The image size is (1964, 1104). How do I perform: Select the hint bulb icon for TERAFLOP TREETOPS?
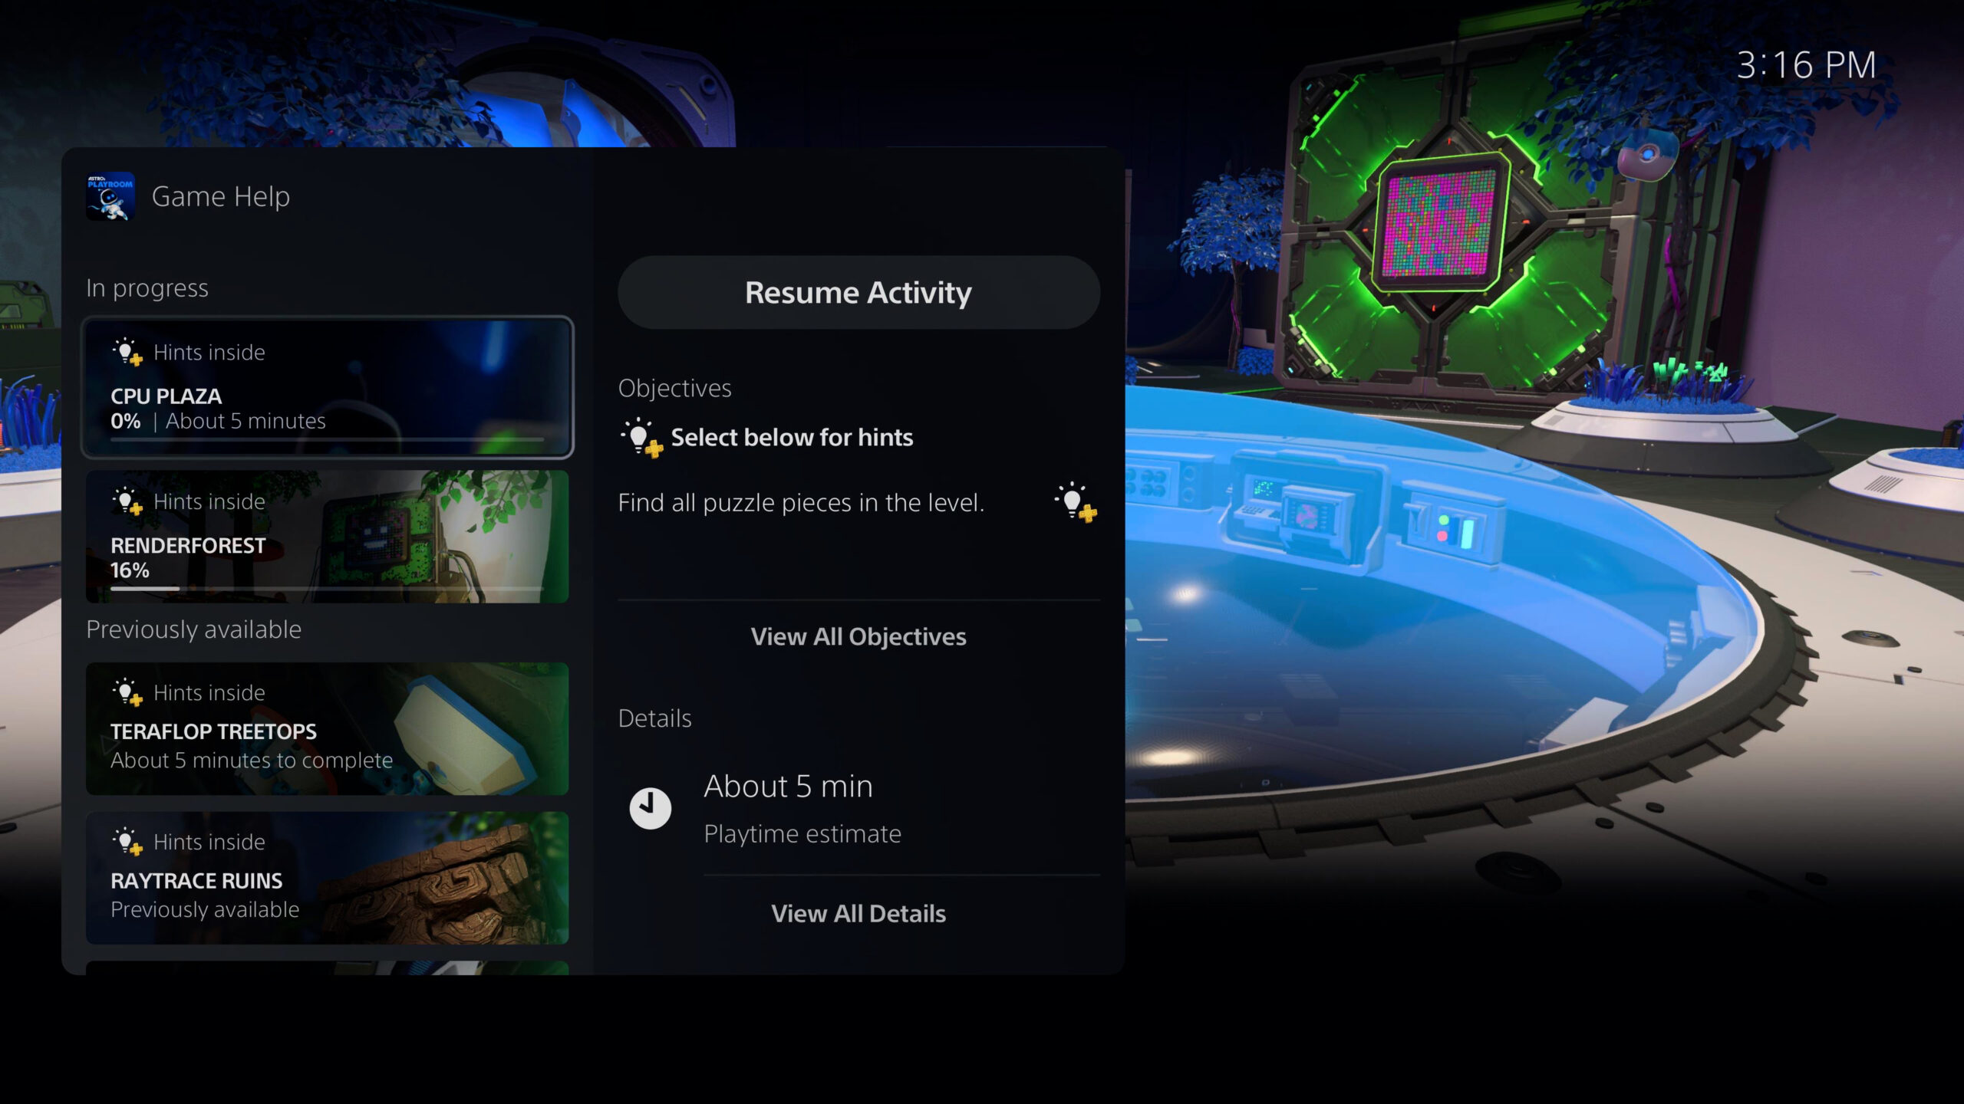[128, 692]
